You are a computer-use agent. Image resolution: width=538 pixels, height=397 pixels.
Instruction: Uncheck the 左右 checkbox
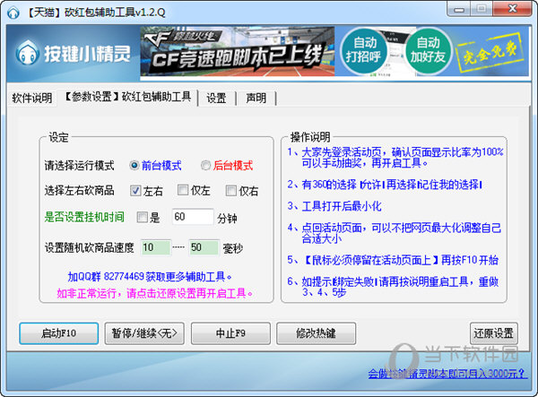click(x=135, y=190)
